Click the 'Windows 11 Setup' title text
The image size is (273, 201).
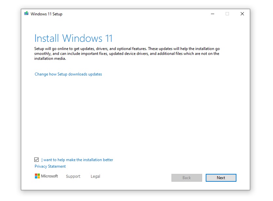tap(46, 14)
